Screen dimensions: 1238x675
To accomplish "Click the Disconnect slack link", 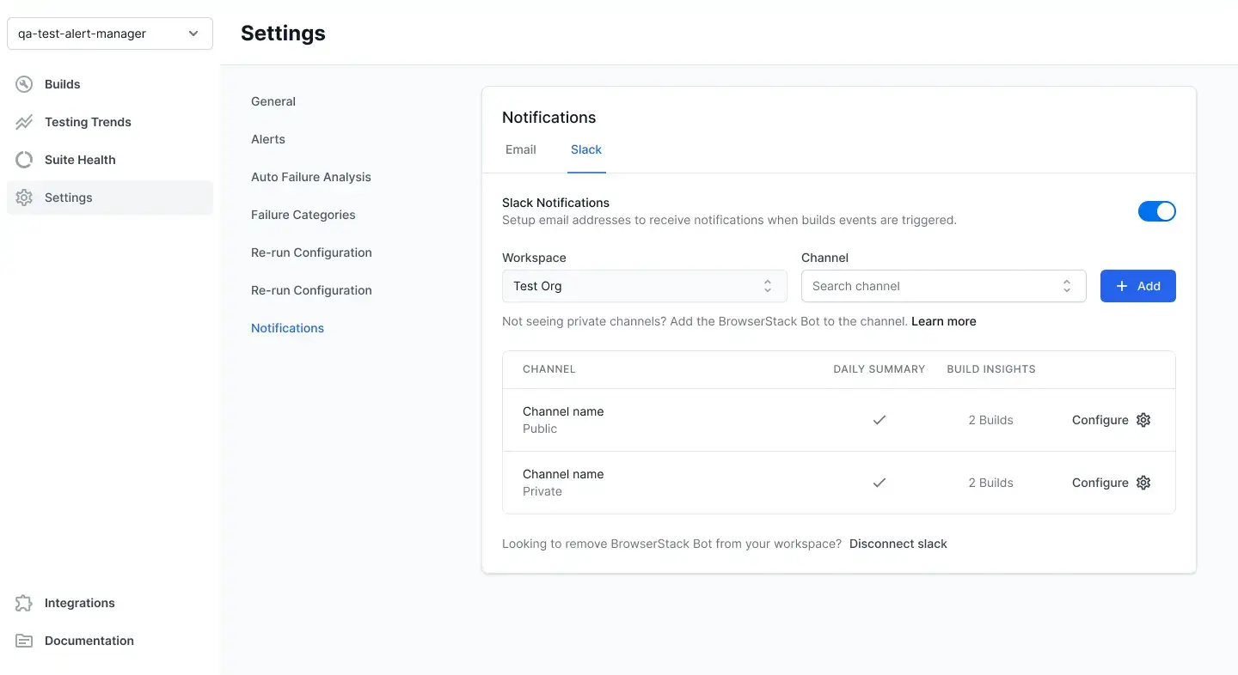I will pyautogui.click(x=898, y=544).
